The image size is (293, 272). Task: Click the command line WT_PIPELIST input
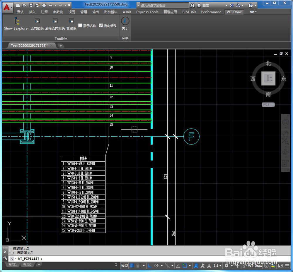(x=149, y=258)
